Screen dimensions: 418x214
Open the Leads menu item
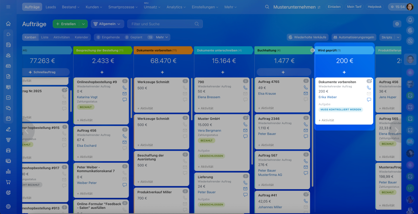[51, 7]
